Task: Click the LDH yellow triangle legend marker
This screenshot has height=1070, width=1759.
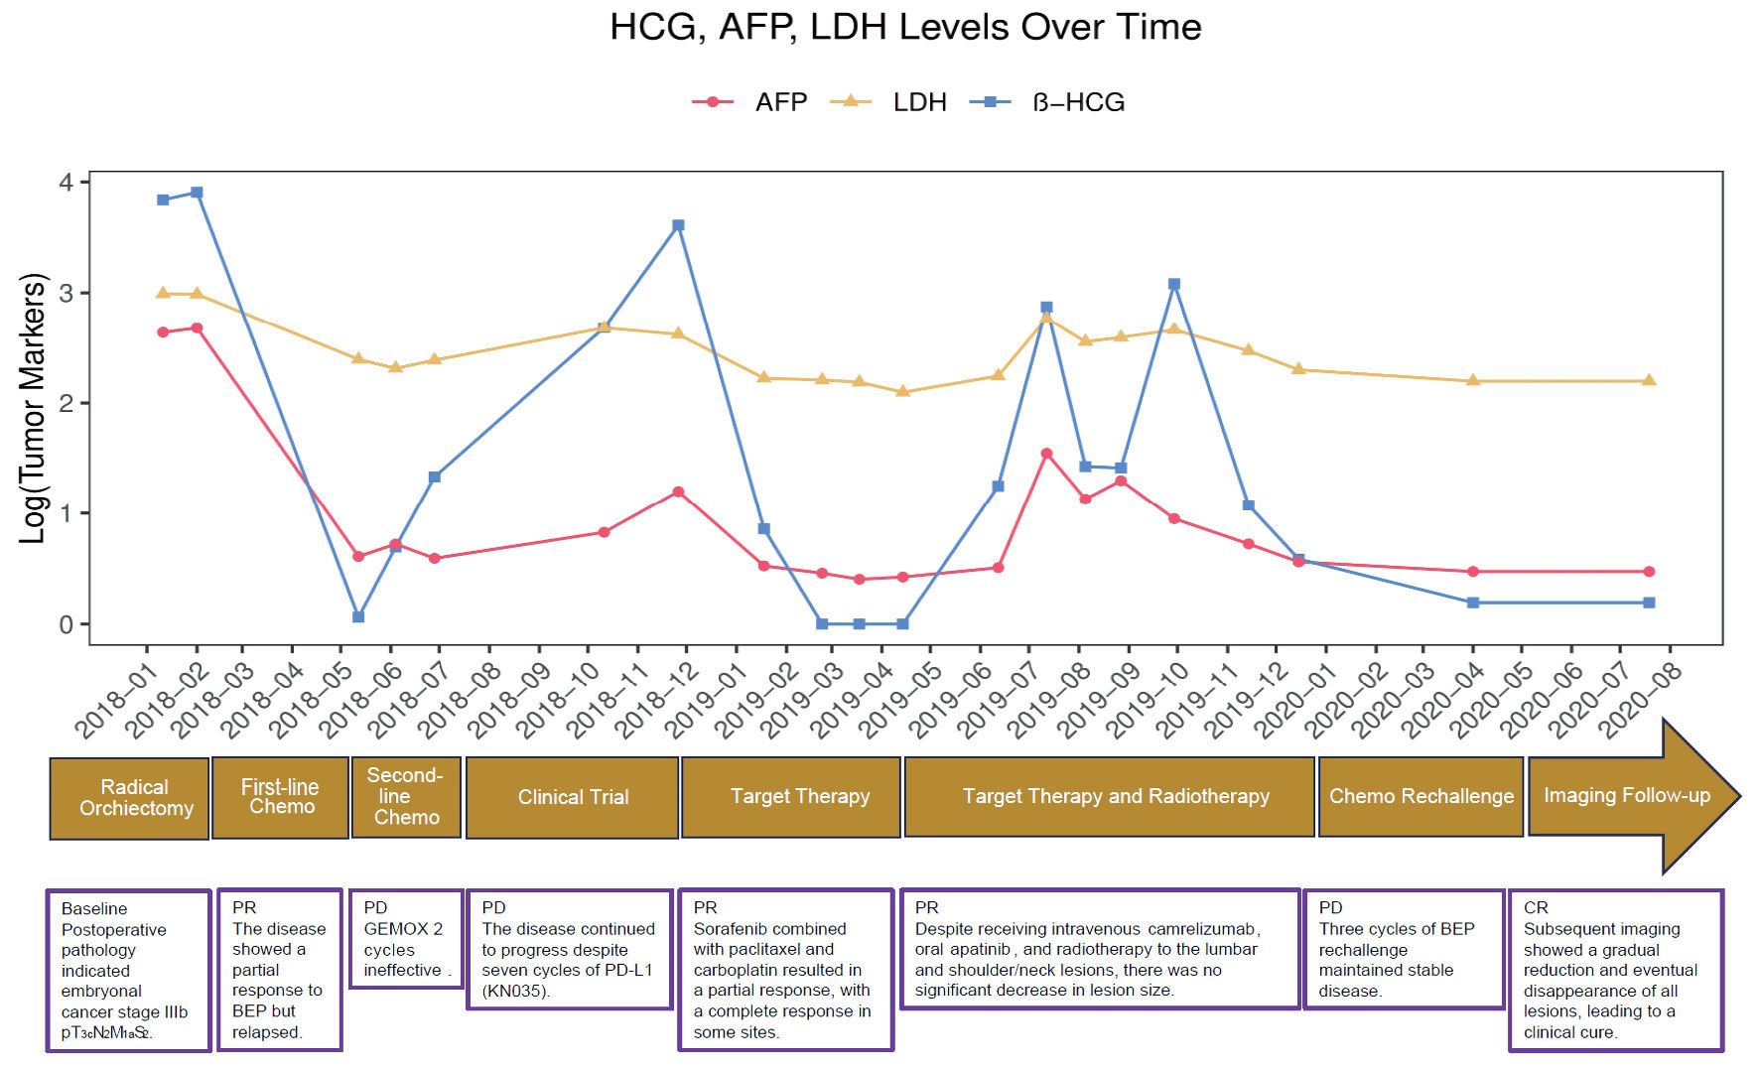Action: pyautogui.click(x=850, y=101)
